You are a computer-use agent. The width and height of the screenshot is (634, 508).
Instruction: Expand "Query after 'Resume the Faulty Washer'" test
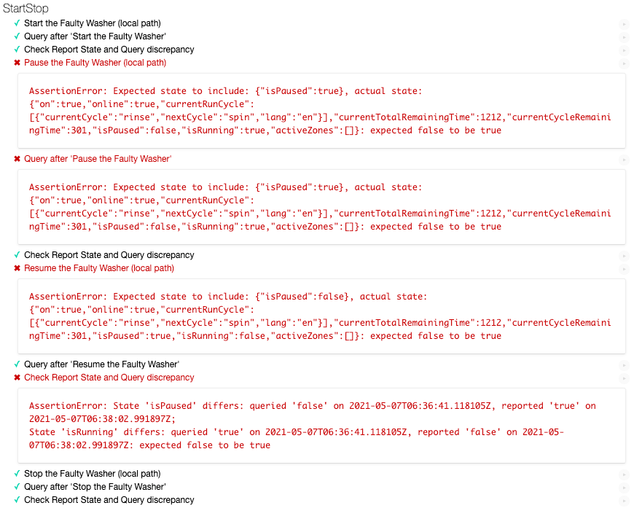[x=101, y=364]
